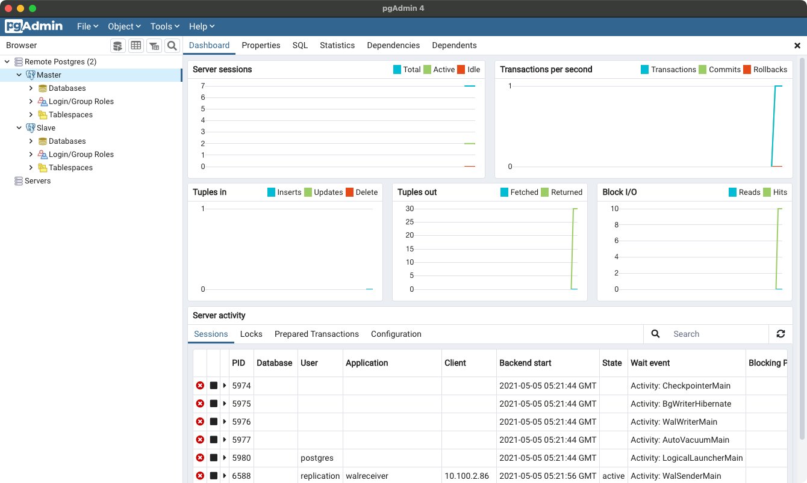The image size is (807, 483).
Task: Click the refresh icon in Server activity
Action: pyautogui.click(x=781, y=334)
